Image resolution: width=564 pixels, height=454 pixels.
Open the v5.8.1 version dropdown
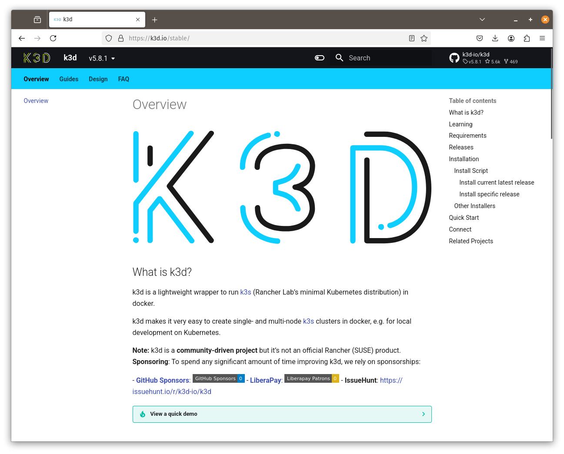pos(102,58)
